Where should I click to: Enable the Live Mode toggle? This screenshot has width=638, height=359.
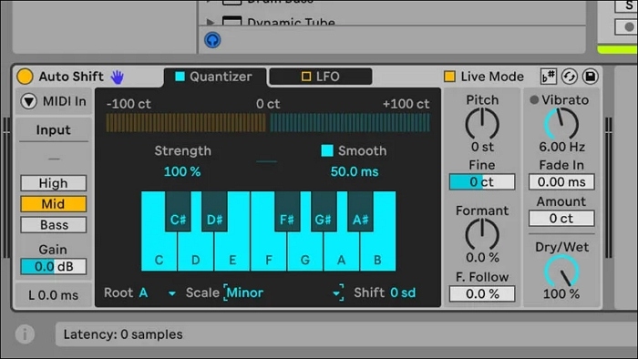pyautogui.click(x=449, y=77)
